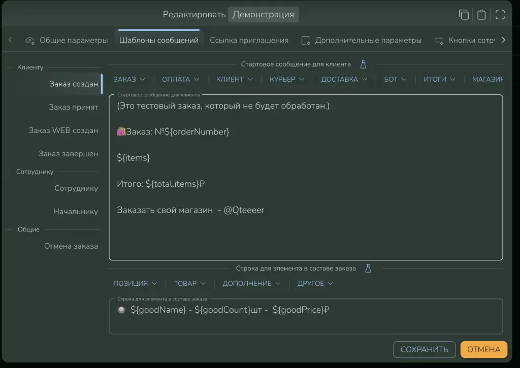Click the clipboard paste icon at top right
Image resolution: width=520 pixels, height=368 pixels.
point(481,15)
